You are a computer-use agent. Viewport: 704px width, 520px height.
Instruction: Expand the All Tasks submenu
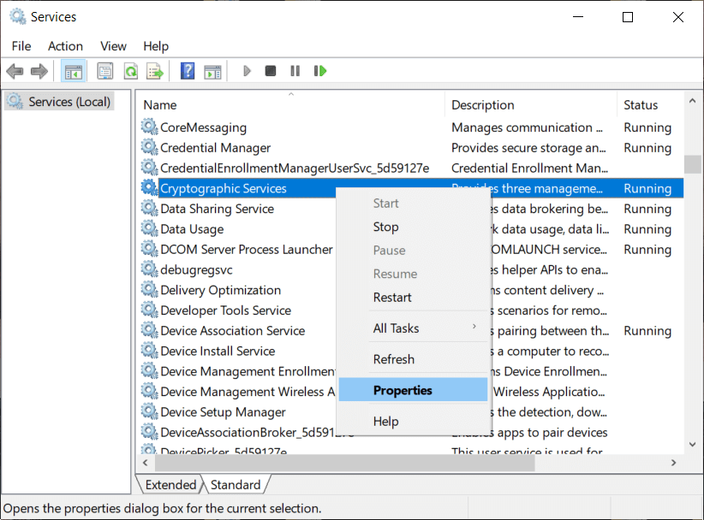click(413, 328)
